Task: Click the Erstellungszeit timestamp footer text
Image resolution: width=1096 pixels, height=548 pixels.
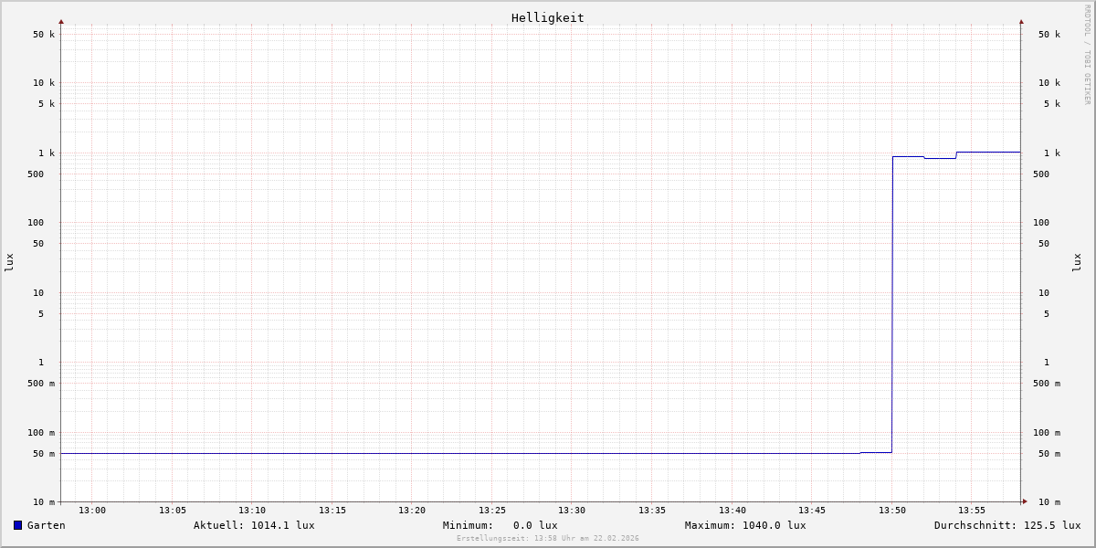Action: click(548, 539)
